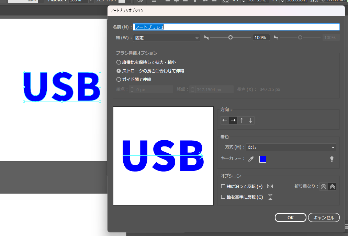
Task: Choose stretch between guides radio option
Action: 119,79
